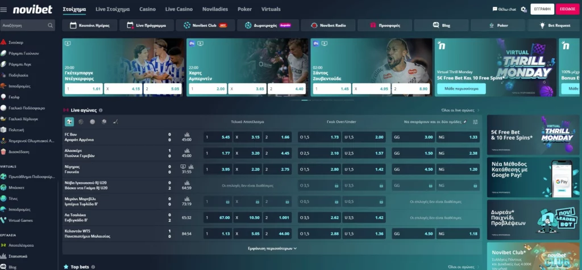Click info icon next to Top bets
This screenshot has width=582, height=270.
click(93, 267)
